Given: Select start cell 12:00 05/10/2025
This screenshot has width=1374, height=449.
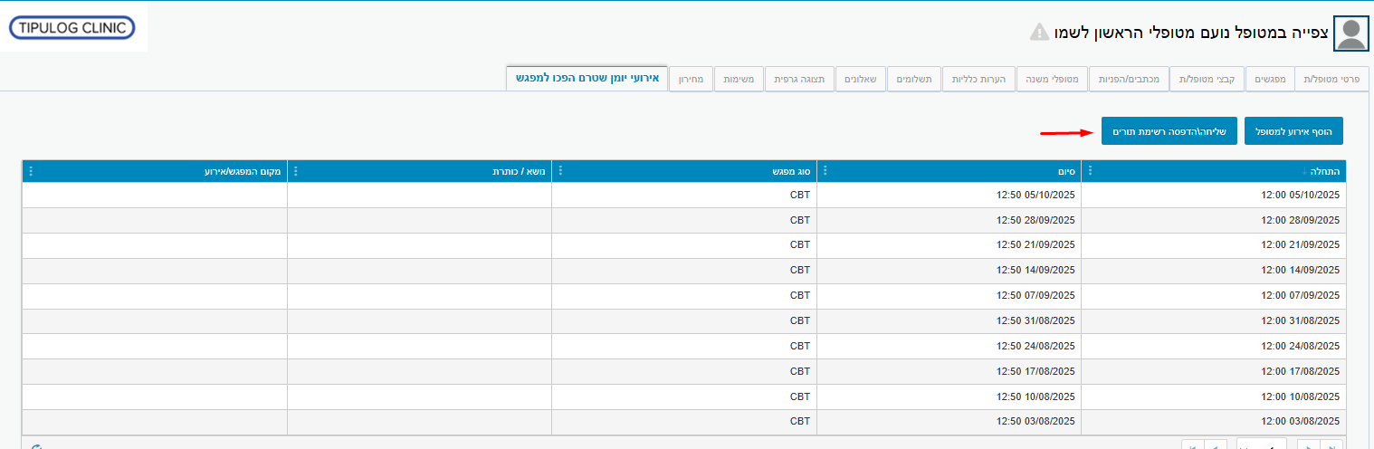Looking at the screenshot, I should 1213,195.
